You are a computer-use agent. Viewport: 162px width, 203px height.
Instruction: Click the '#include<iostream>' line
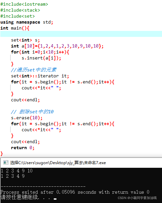(24, 4)
